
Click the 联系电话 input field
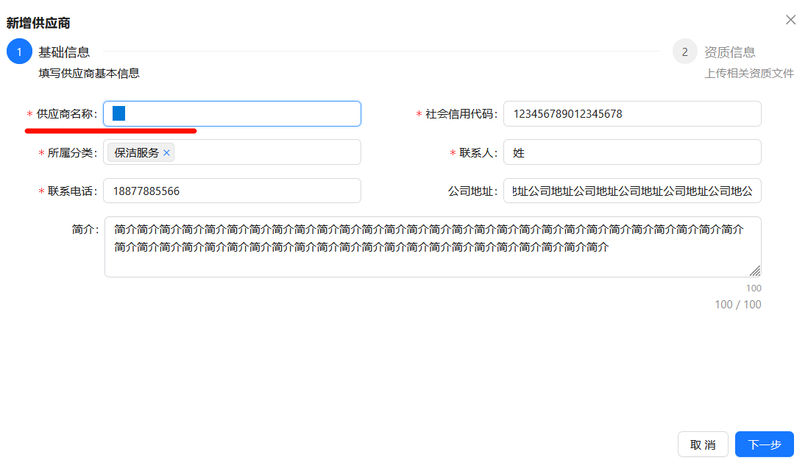233,190
